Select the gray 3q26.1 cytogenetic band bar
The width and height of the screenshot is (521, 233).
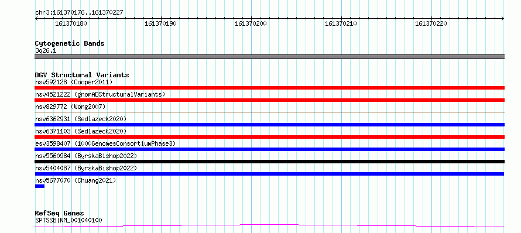pyautogui.click(x=269, y=57)
